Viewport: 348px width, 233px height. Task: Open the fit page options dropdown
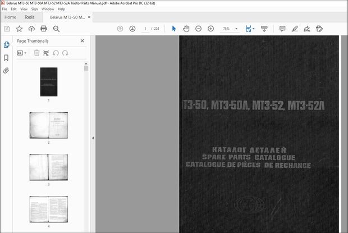point(254,29)
